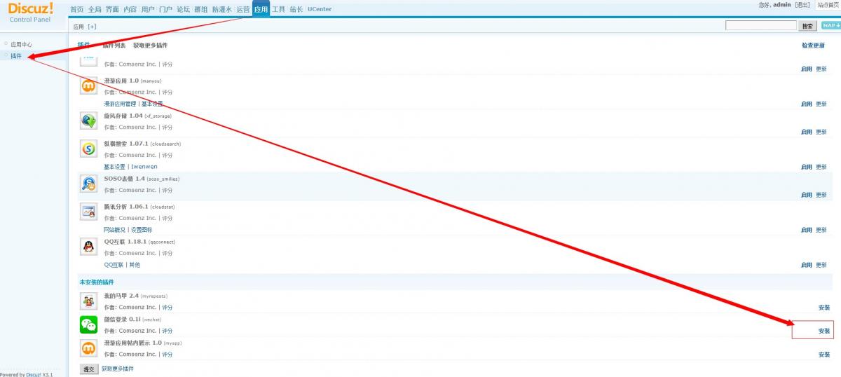This screenshot has height=377, width=841.
Task: Click the 漫游应用 (manyou) plugin icon
Action: point(88,85)
